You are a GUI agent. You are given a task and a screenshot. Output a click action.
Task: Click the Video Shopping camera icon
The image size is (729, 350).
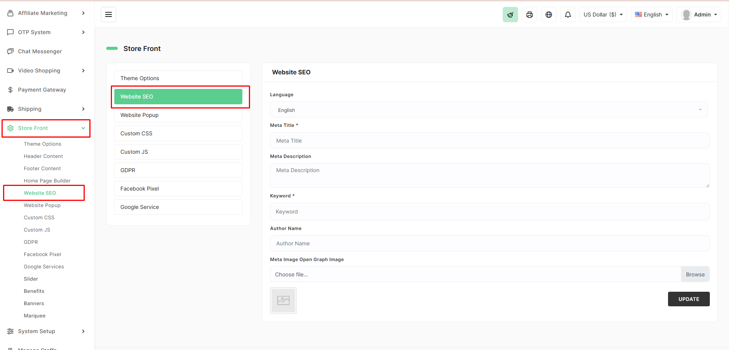click(x=10, y=71)
